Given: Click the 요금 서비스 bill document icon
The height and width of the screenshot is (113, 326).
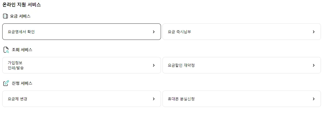Looking at the screenshot, I should pyautogui.click(x=5, y=16).
